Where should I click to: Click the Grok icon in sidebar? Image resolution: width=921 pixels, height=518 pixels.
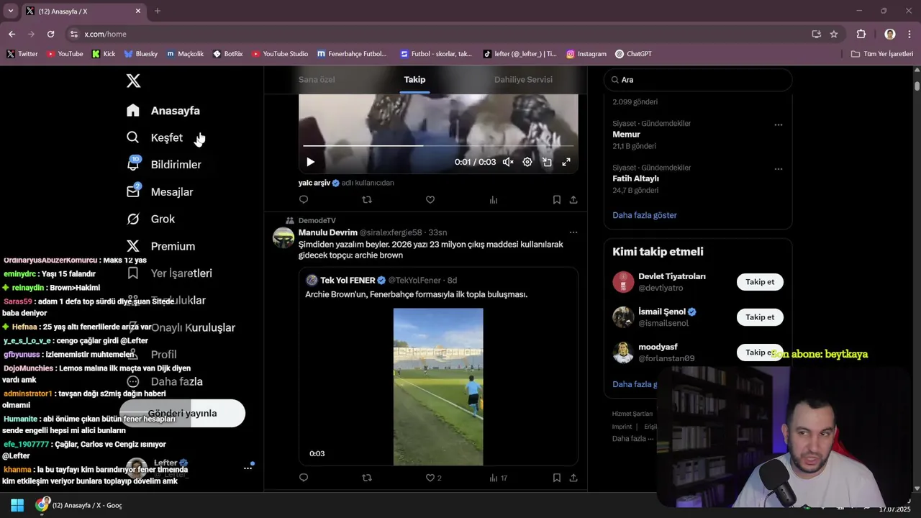point(133,219)
